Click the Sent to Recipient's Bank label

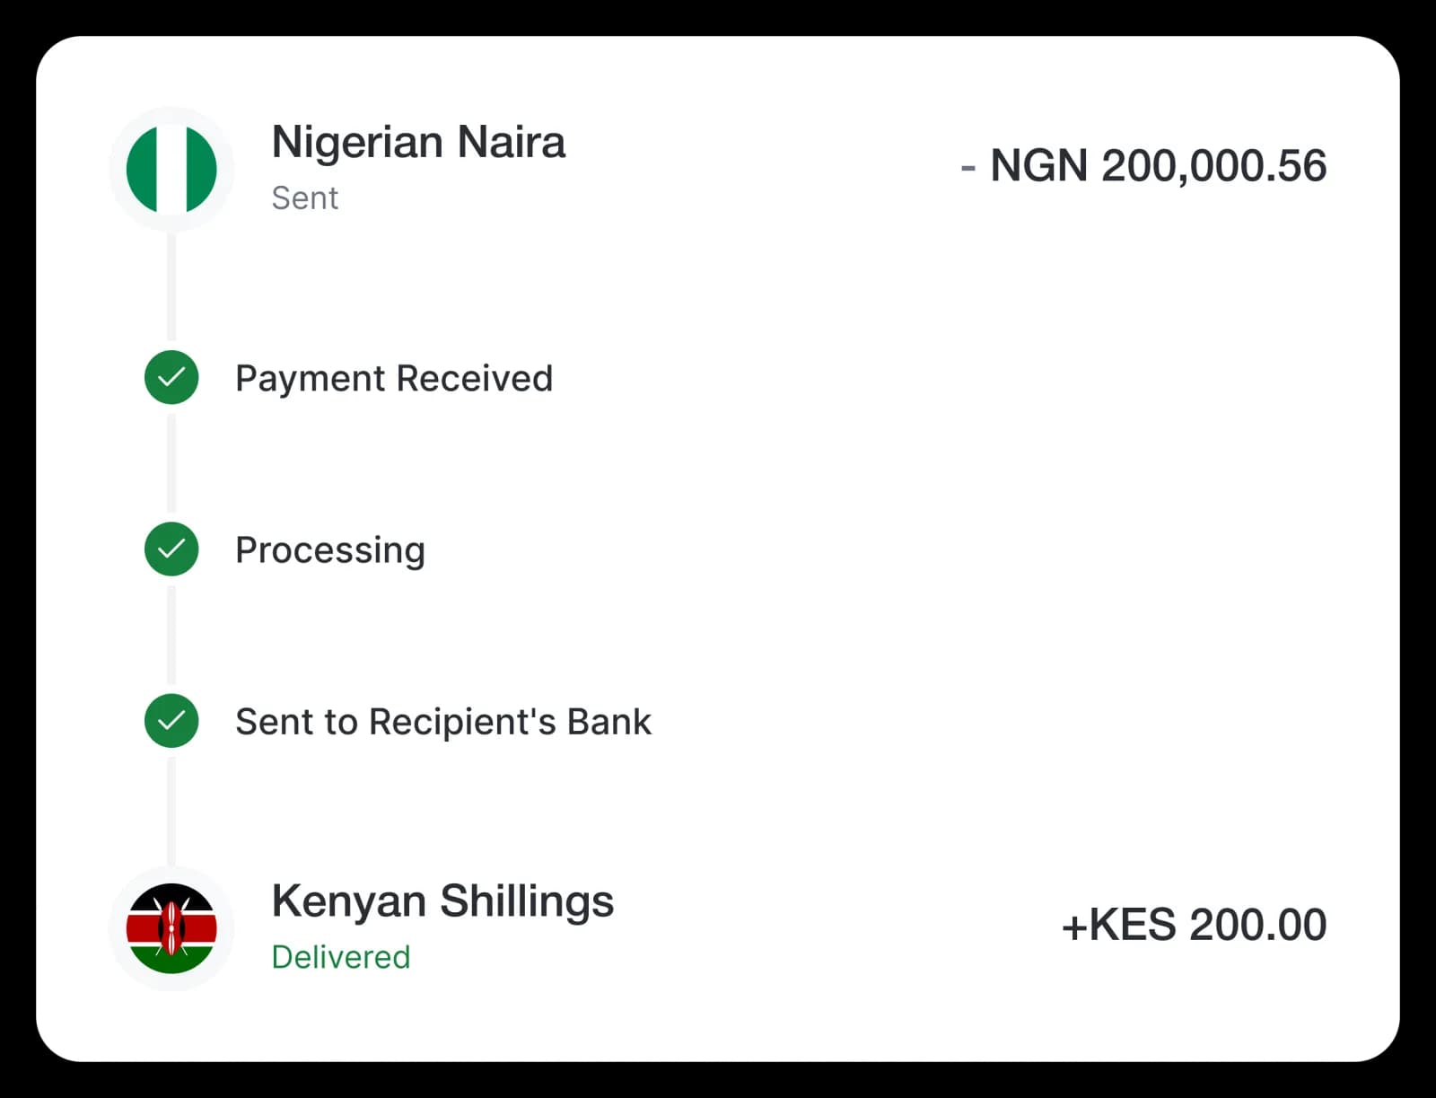click(x=443, y=722)
